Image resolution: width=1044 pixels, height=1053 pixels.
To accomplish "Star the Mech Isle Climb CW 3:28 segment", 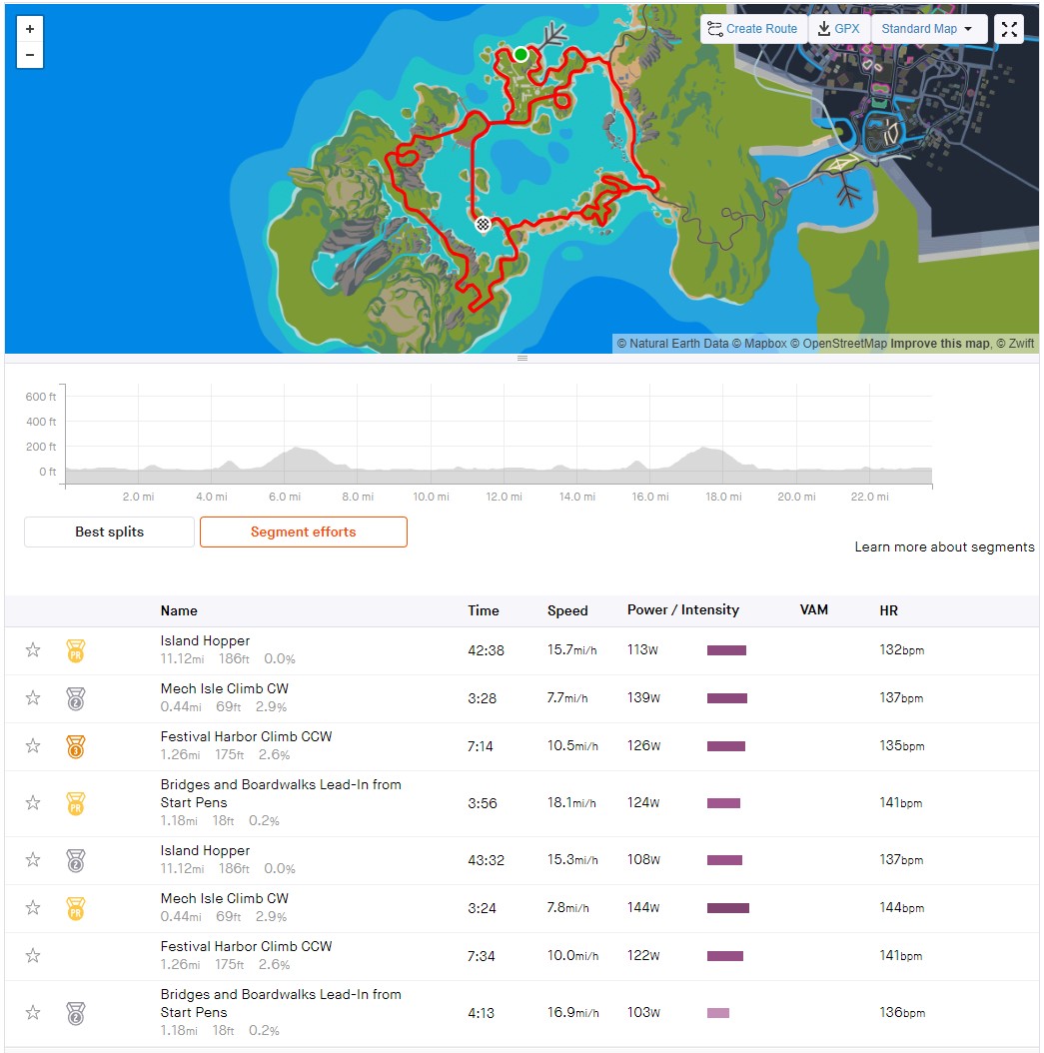I will point(33,698).
